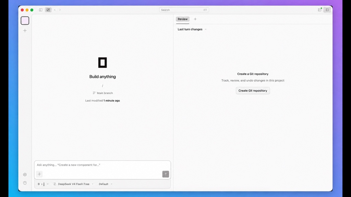Screen dimensions: 351x197
Task: Open settings gear in sidebar
Action: 25,174
